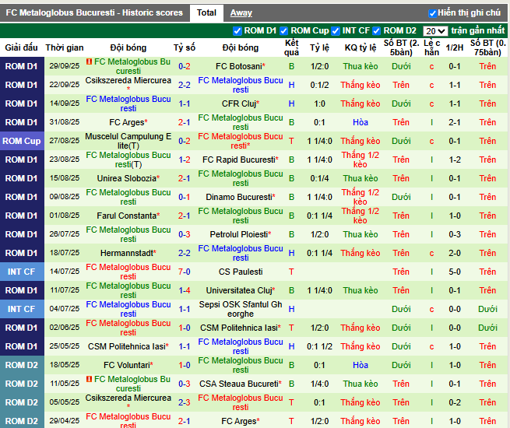Screen dimensions: 510x428
Task: Click red card icon in 11/05/25 row
Action: pyautogui.click(x=89, y=379)
